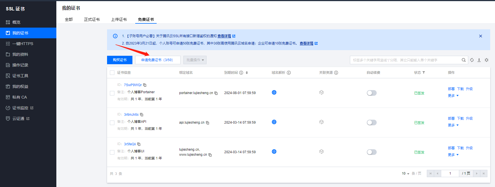Image resolution: width=495 pixels, height=187 pixels.
Task: Go to last page of results
Action: [x=484, y=173]
